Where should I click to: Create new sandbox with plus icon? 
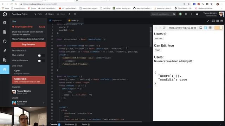(x=191, y=14)
